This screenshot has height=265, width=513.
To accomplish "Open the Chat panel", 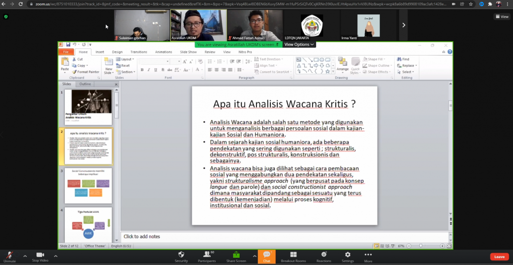I will 267,255.
